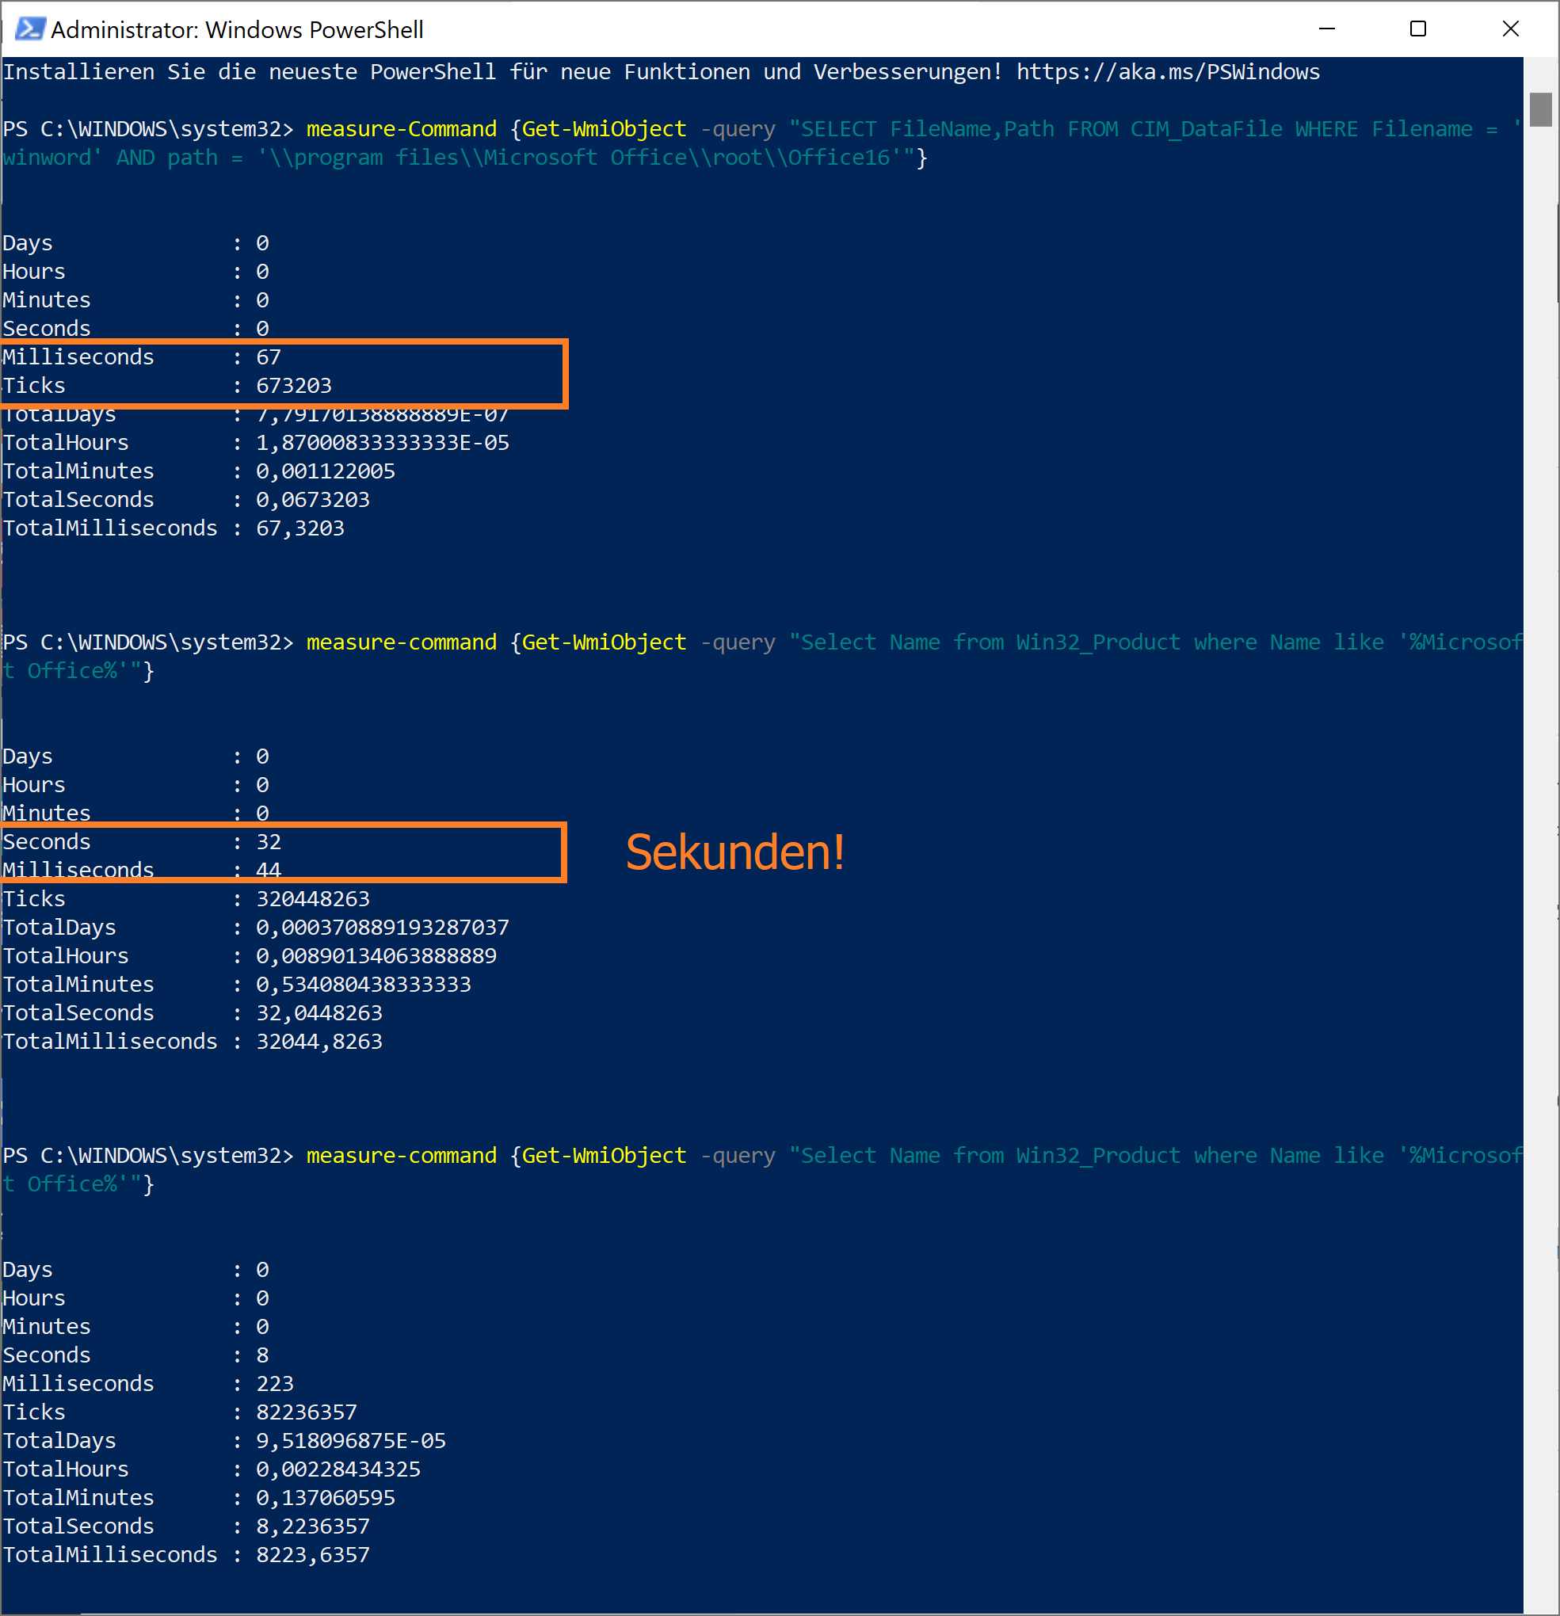Click the Ticks value '82236357'
1560x1616 pixels.
pyautogui.click(x=307, y=1412)
